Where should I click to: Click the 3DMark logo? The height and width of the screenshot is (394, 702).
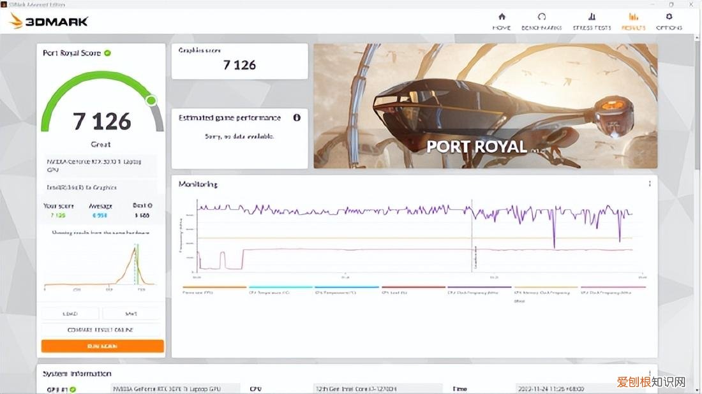click(x=49, y=21)
